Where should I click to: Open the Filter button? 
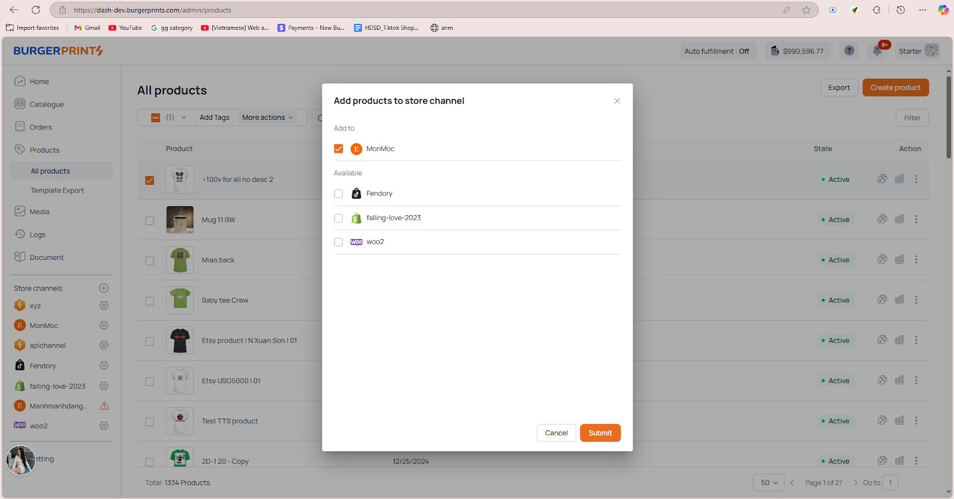[912, 118]
